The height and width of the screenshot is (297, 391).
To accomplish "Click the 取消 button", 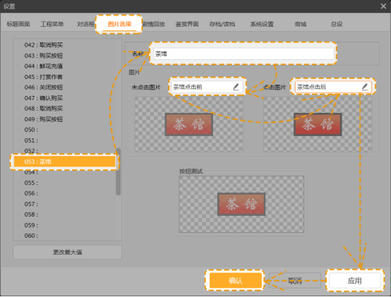I will (x=295, y=281).
